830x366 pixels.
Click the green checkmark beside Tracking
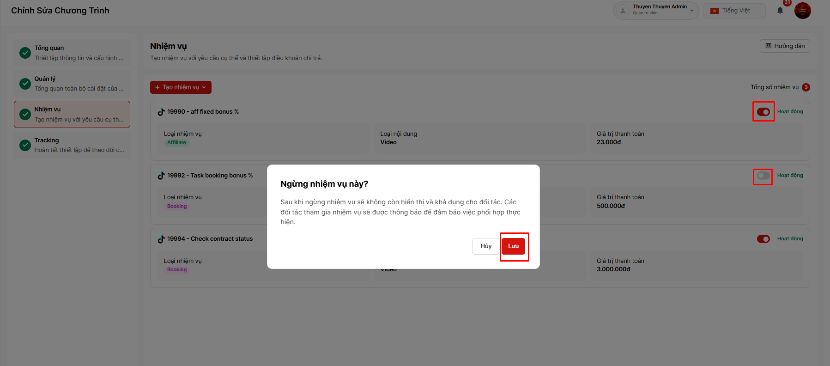pyautogui.click(x=25, y=145)
